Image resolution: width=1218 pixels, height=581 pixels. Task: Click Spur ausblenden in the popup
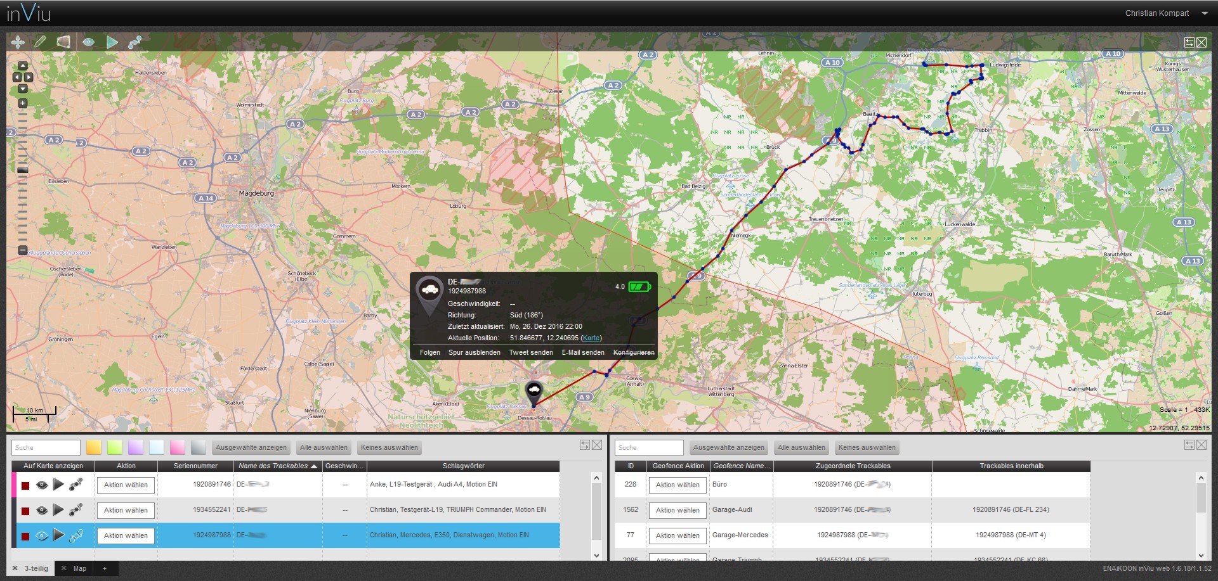tap(475, 352)
